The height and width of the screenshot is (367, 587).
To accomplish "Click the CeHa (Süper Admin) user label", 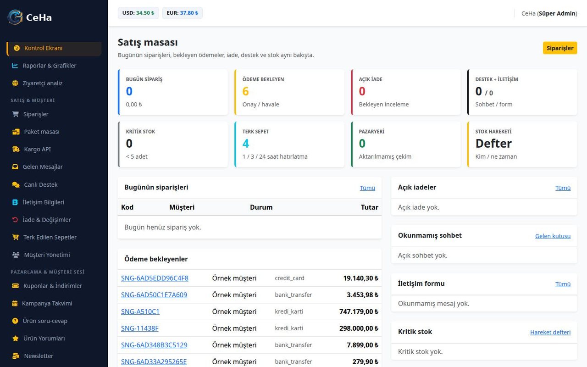I will (549, 13).
